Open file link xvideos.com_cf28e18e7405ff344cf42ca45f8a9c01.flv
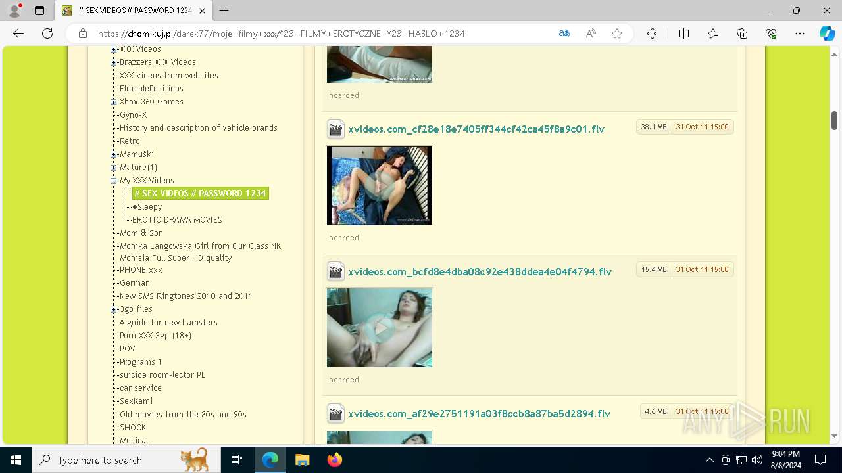The image size is (842, 473). tap(476, 129)
